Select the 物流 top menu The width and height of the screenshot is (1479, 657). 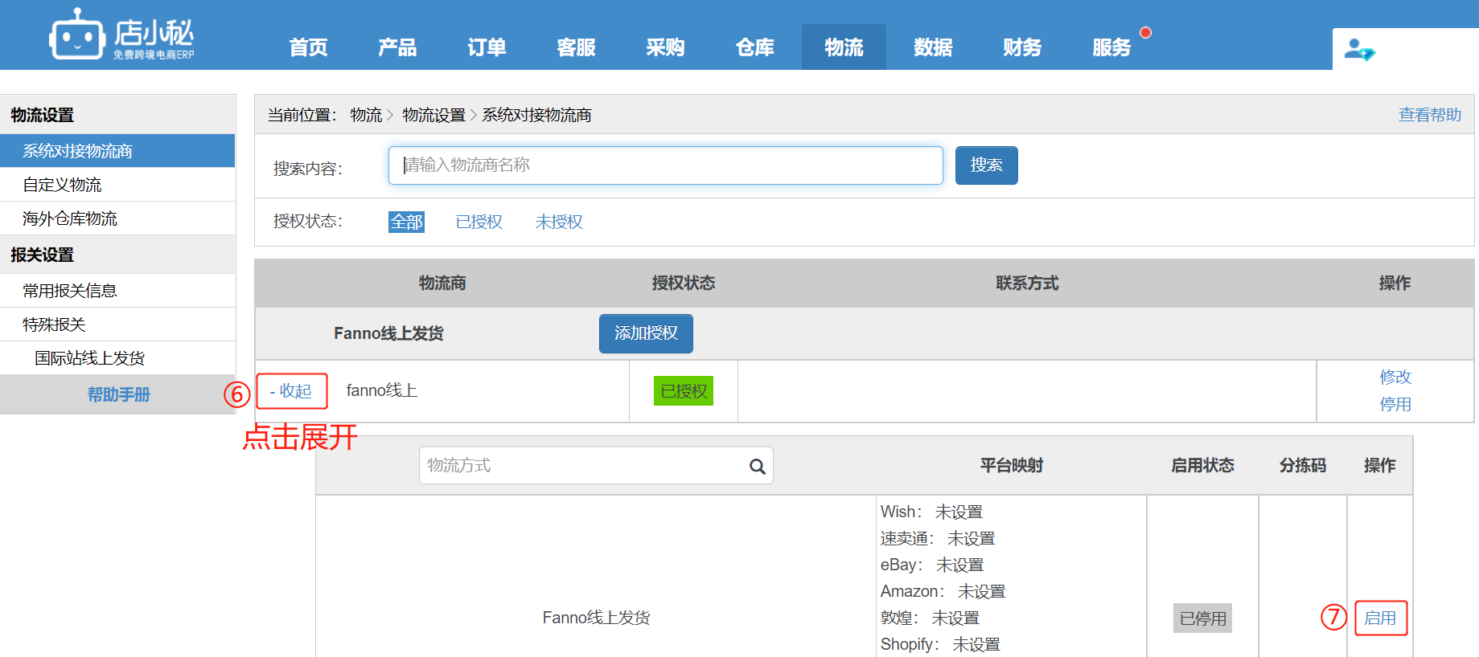click(x=844, y=47)
